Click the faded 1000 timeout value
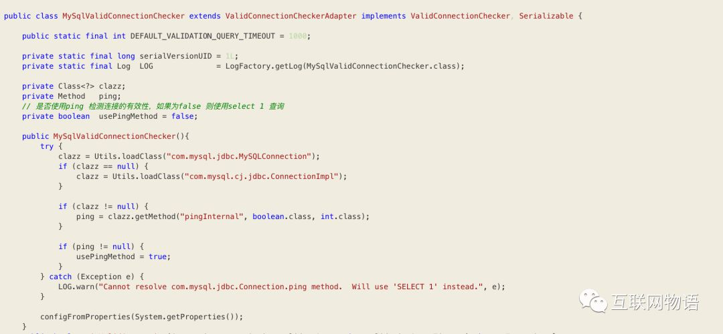This screenshot has width=723, height=334. tap(297, 36)
